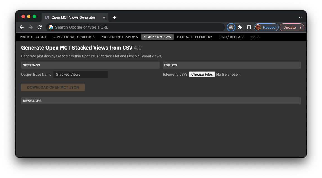Open the Extensions puzzle piece icon
This screenshot has height=178, width=322.
(x=240, y=27)
